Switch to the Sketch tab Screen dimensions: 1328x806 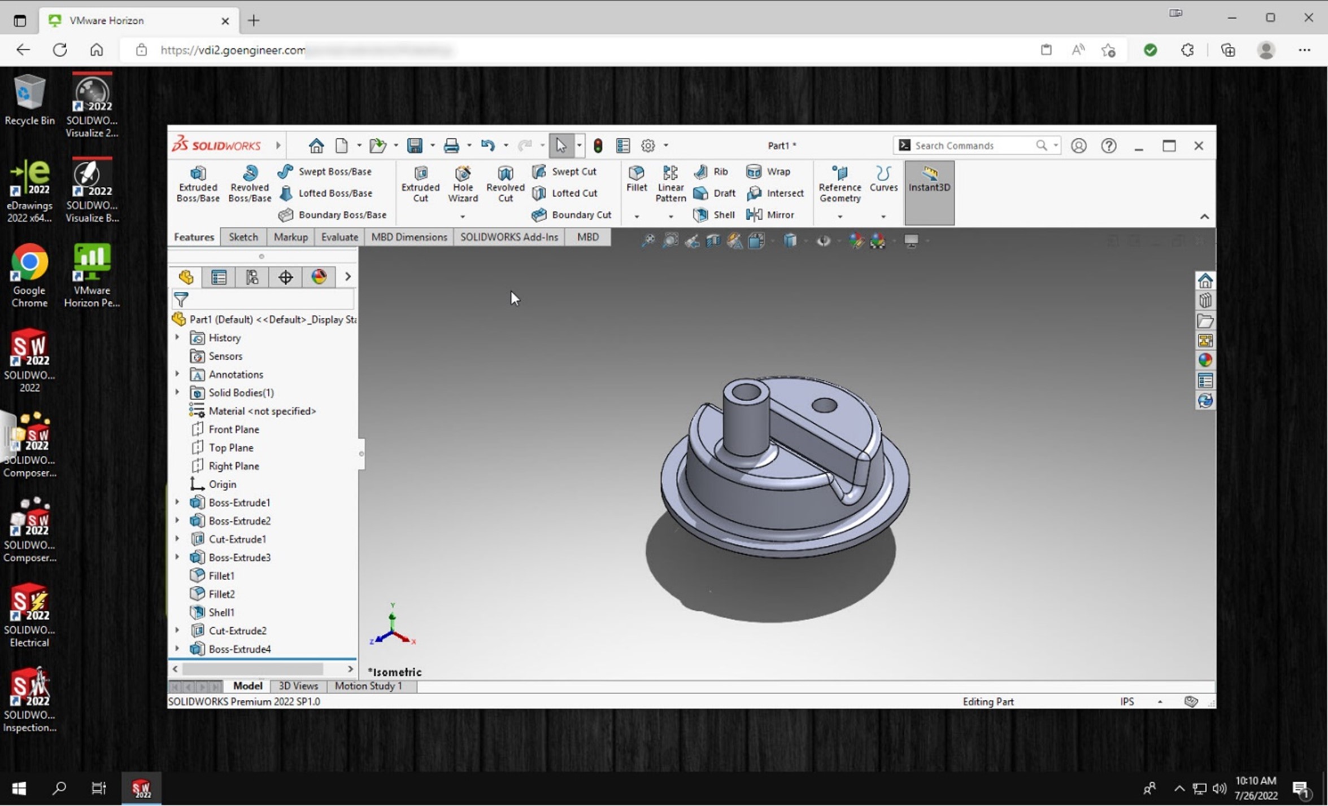[x=243, y=237]
